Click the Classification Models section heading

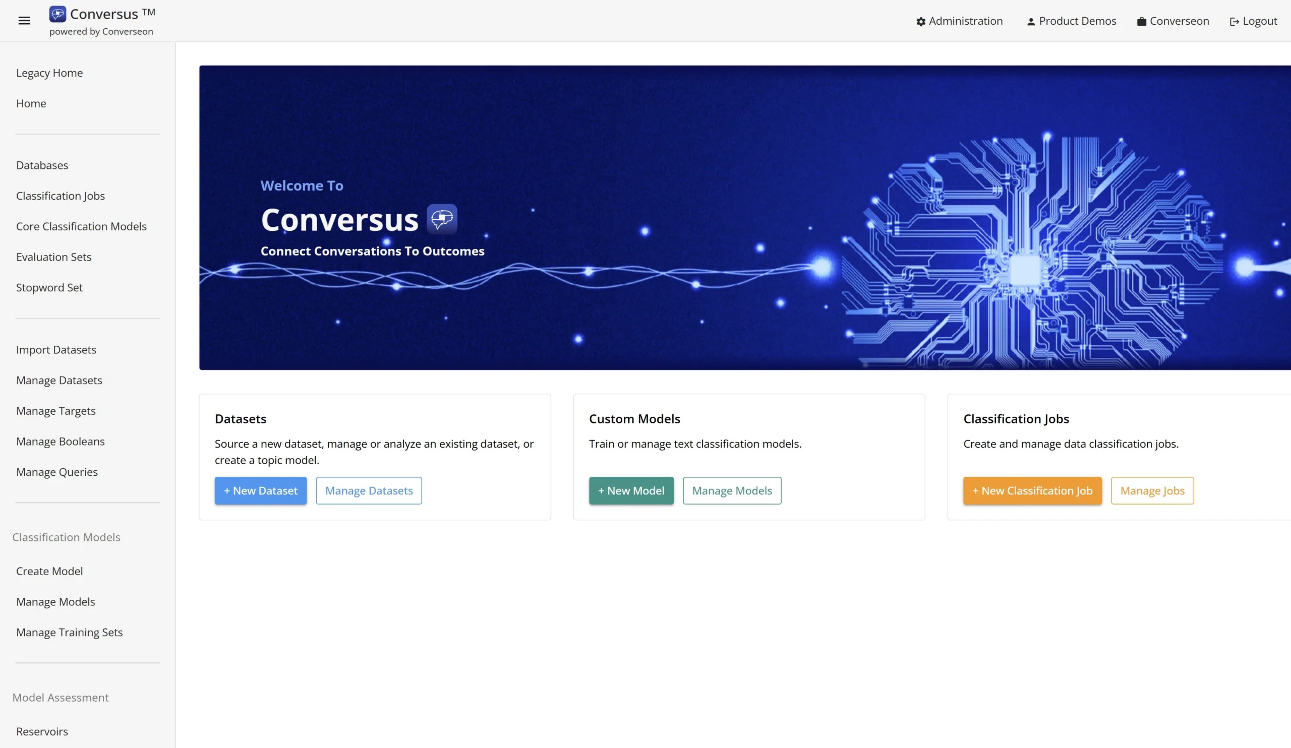[66, 537]
